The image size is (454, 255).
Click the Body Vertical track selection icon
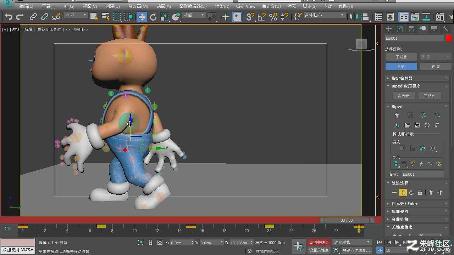tap(403, 193)
